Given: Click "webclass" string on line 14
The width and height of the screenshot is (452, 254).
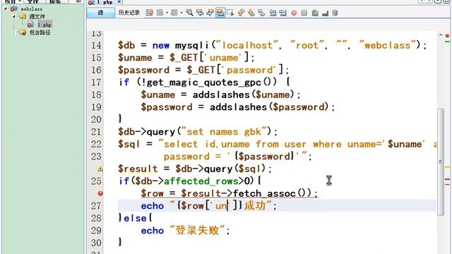Looking at the screenshot, I should (388, 45).
